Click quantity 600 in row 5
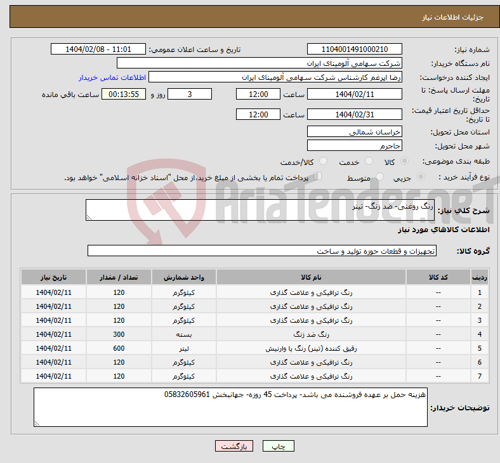This screenshot has width=500, height=463. (x=119, y=349)
